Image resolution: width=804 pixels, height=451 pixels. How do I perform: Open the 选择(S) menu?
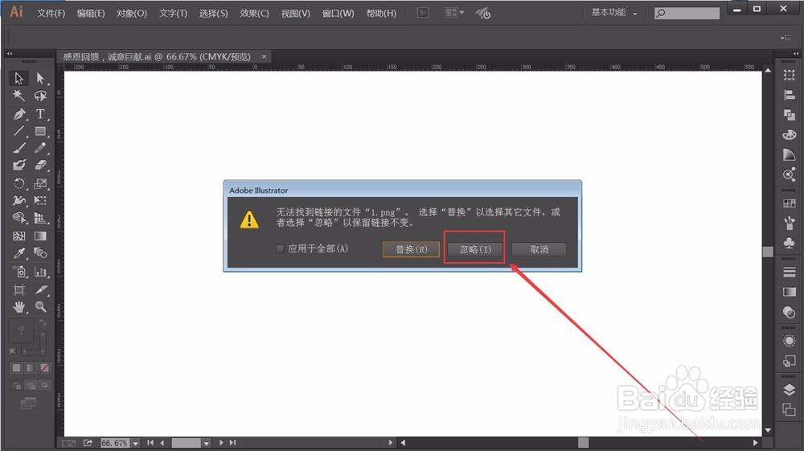coord(213,13)
